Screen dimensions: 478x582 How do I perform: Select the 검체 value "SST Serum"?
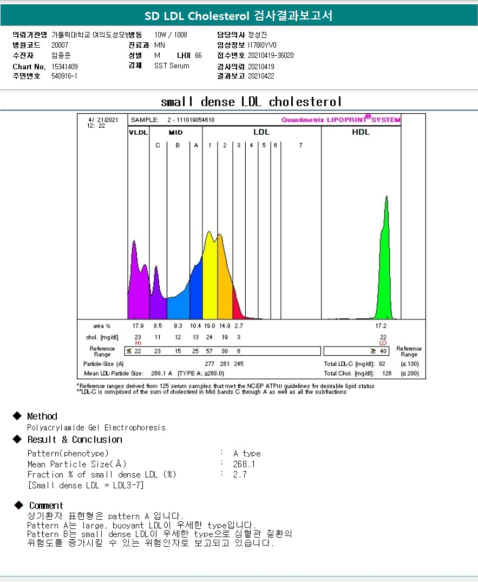point(172,66)
